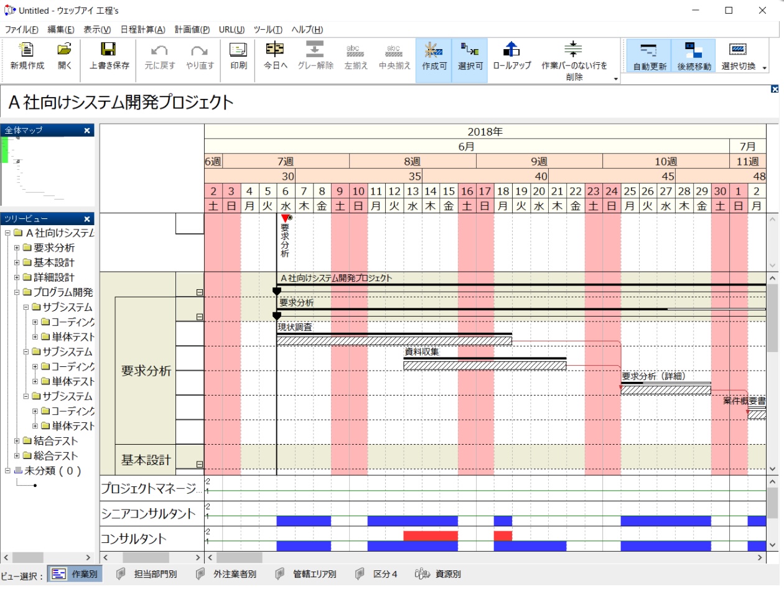The height and width of the screenshot is (589, 784).
Task: Toggle 自動更新 option
Action: click(649, 57)
